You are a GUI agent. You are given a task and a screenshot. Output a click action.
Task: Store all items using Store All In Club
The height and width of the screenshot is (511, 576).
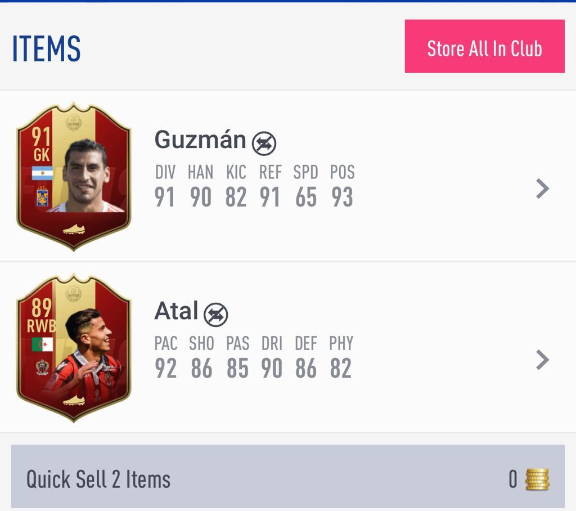point(484,46)
